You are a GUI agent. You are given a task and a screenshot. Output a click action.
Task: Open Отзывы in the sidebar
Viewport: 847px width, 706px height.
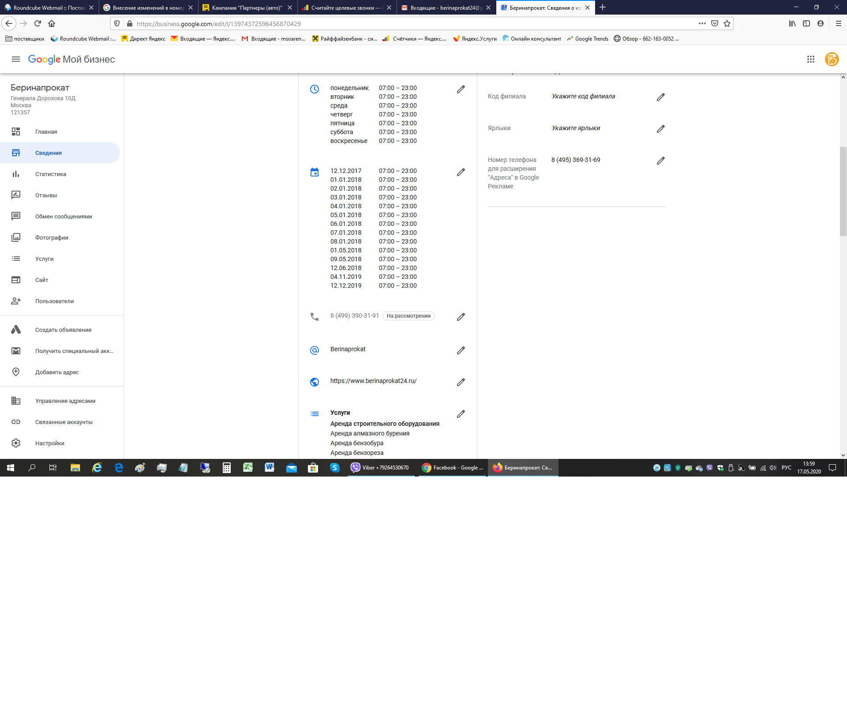click(60, 195)
